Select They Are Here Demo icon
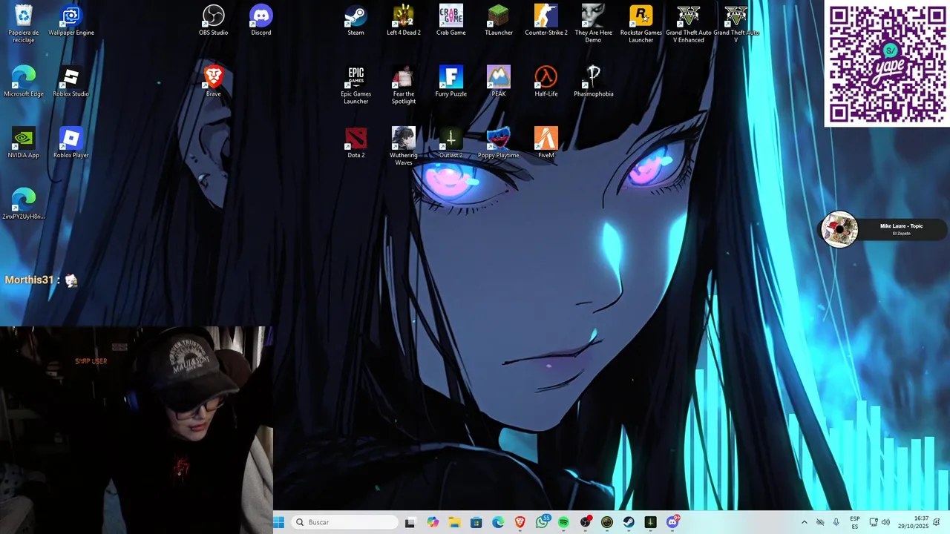Viewport: 950px width, 534px height. point(594,24)
